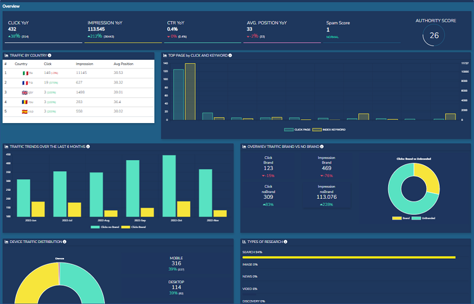Click the info icon beside Traffic by Country
This screenshot has height=304, width=474.
[49, 55]
